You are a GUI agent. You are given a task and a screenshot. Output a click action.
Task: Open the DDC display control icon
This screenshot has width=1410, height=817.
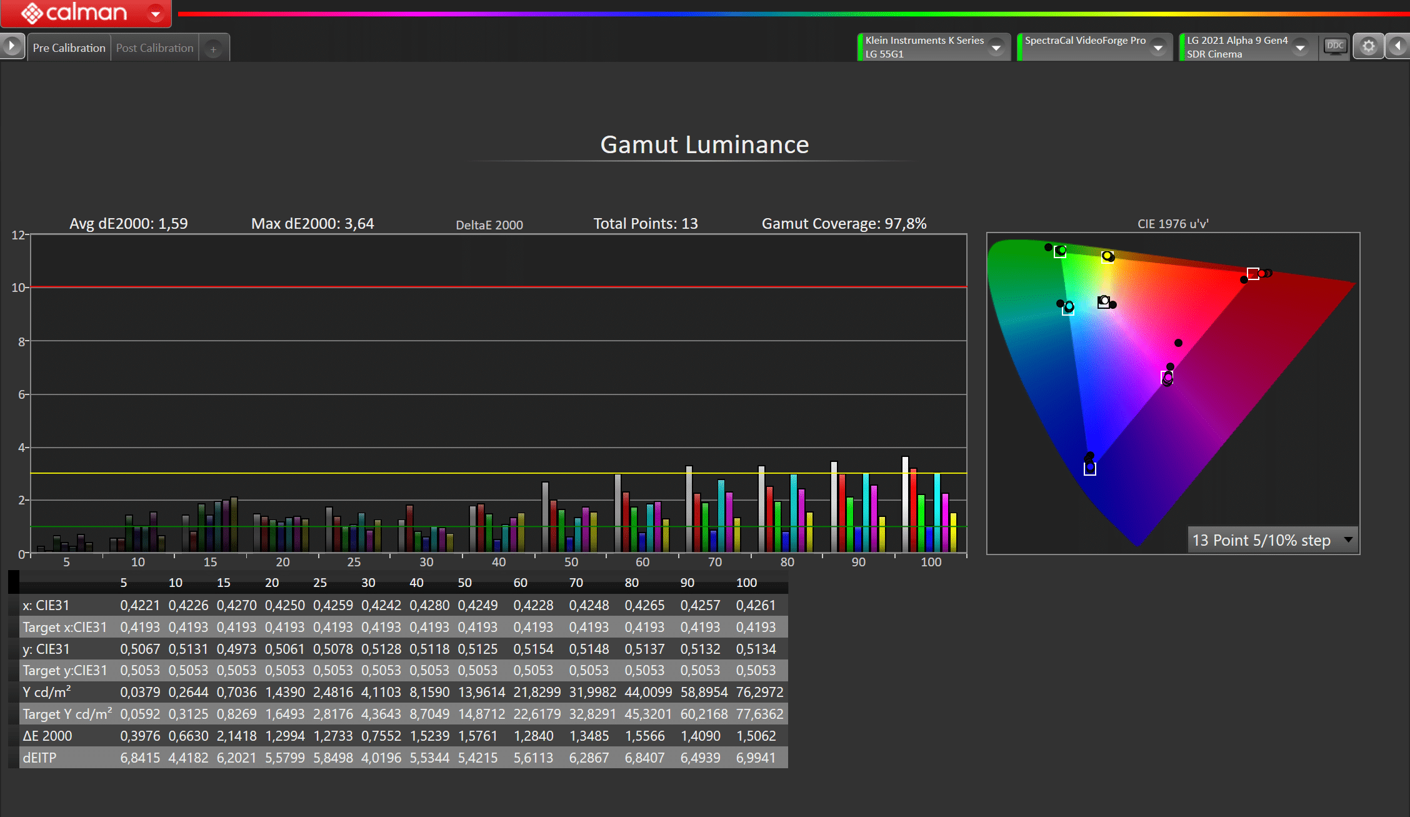click(1334, 46)
